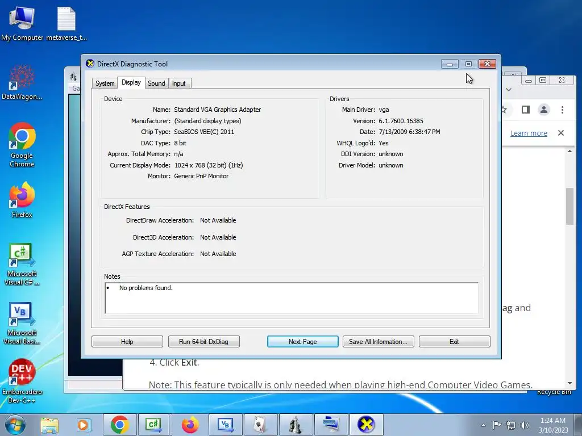Click Save All Information button
The width and height of the screenshot is (582, 436).
[x=378, y=341]
